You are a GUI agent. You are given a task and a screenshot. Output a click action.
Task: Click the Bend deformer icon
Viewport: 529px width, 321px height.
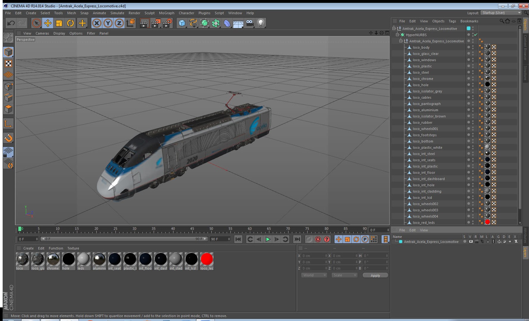tap(227, 23)
